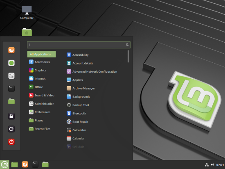Click the red Quit power icon
Viewport: 225px width, 169px height.
(11, 142)
